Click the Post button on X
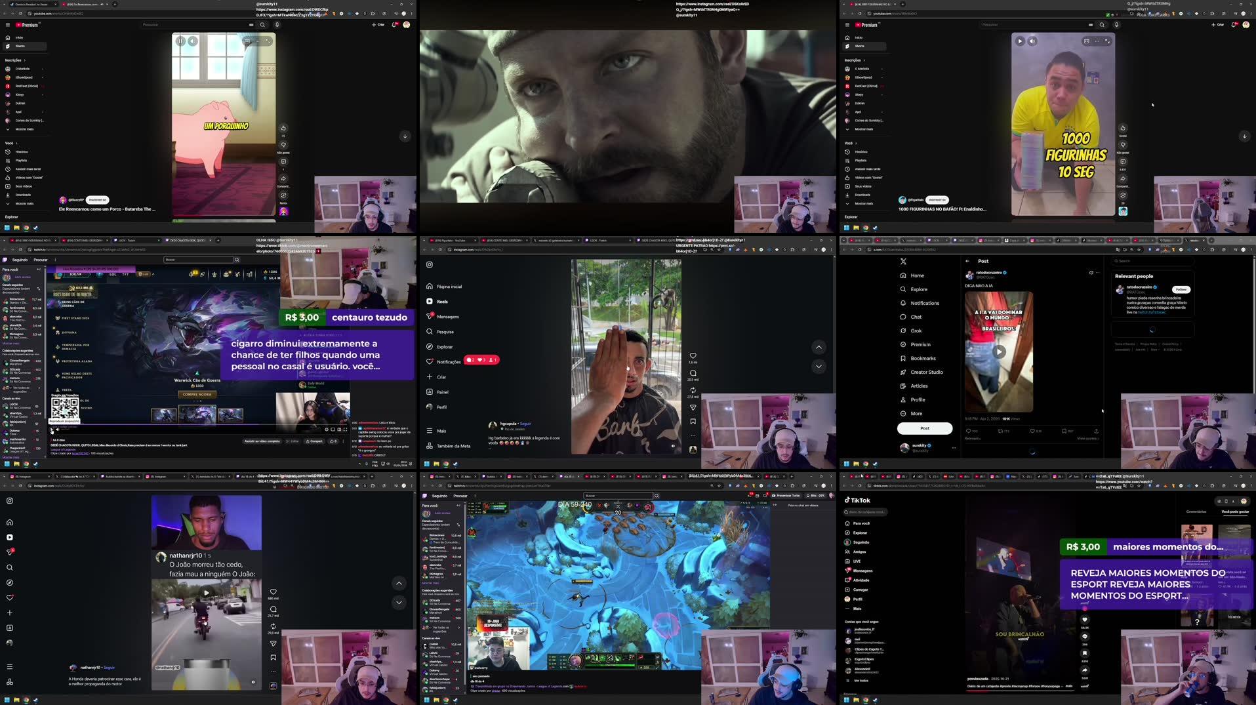This screenshot has width=1256, height=705. pos(924,428)
